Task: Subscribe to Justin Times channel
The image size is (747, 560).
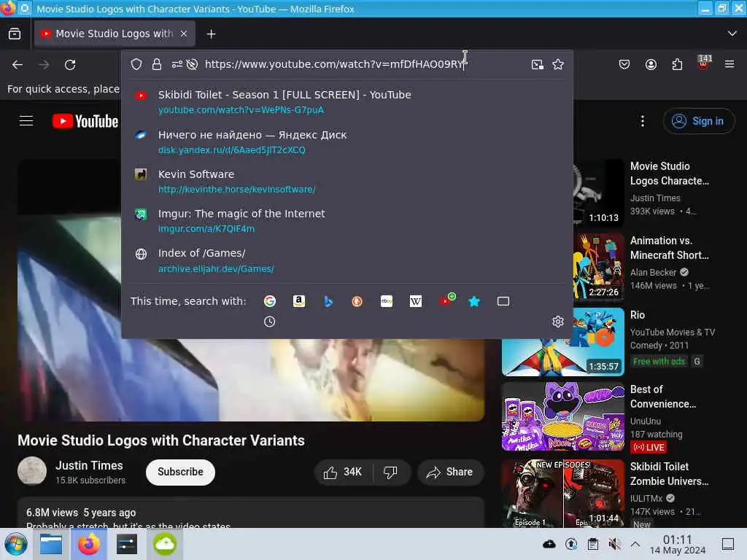Action: tap(180, 472)
